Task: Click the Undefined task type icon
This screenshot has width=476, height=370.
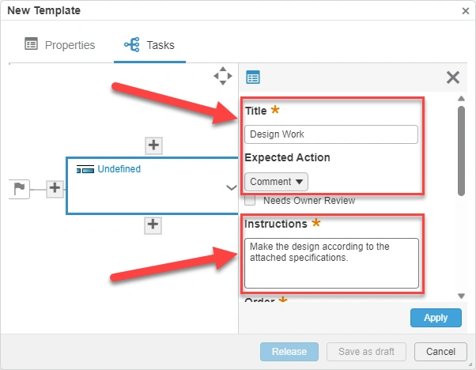Action: tap(85, 169)
